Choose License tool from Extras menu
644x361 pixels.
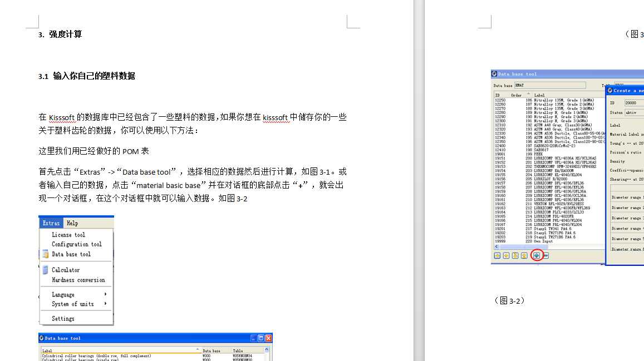point(68,235)
